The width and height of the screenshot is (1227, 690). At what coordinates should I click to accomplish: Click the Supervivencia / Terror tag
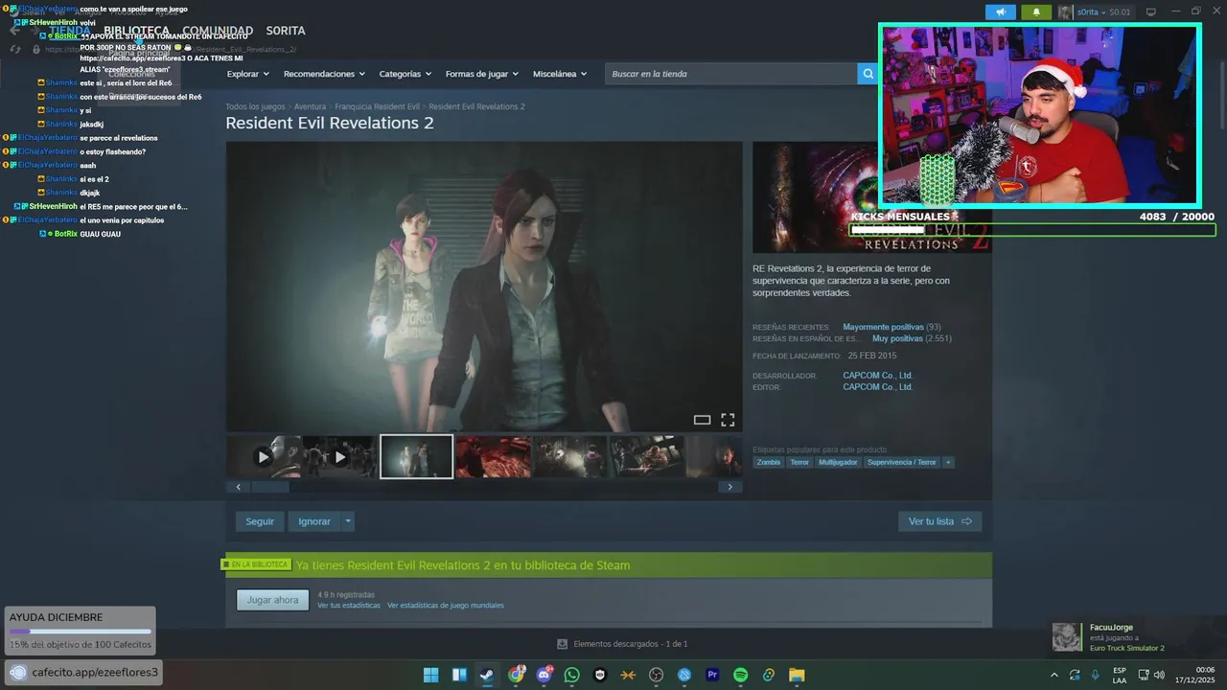point(902,462)
